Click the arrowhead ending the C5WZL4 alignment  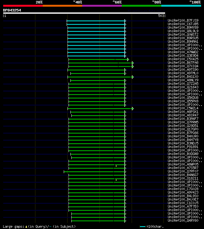click(133, 108)
